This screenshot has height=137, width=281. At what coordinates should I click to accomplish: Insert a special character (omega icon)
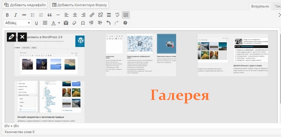tap(83, 23)
